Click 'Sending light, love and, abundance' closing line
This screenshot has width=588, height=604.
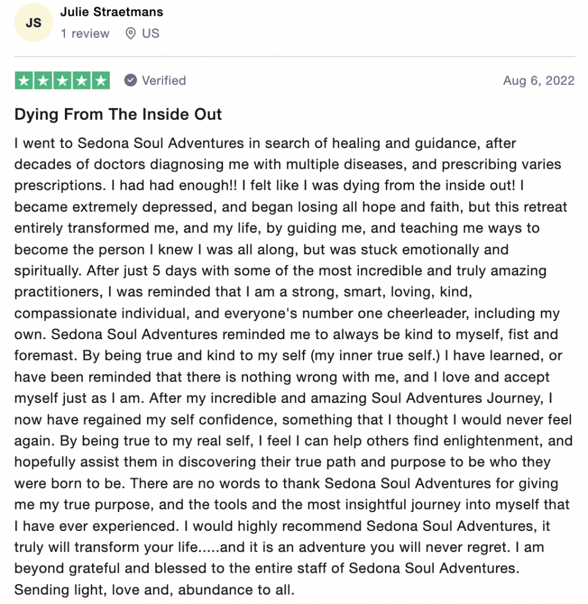click(x=155, y=589)
